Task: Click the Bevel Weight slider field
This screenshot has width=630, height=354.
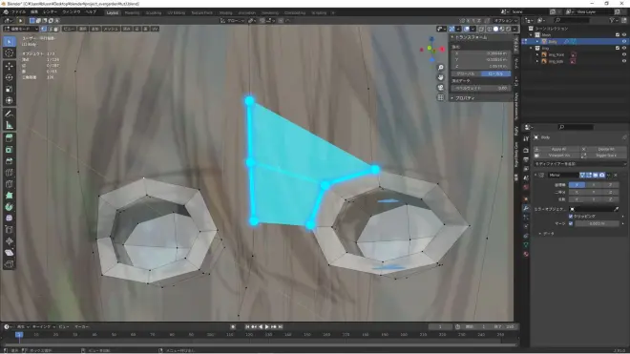Action: point(481,88)
